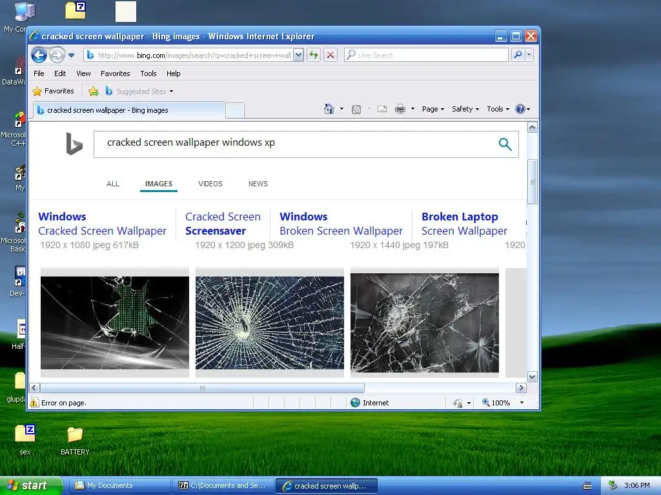This screenshot has width=661, height=495.
Task: Select the sex zip folder on desktop
Action: (x=25, y=440)
